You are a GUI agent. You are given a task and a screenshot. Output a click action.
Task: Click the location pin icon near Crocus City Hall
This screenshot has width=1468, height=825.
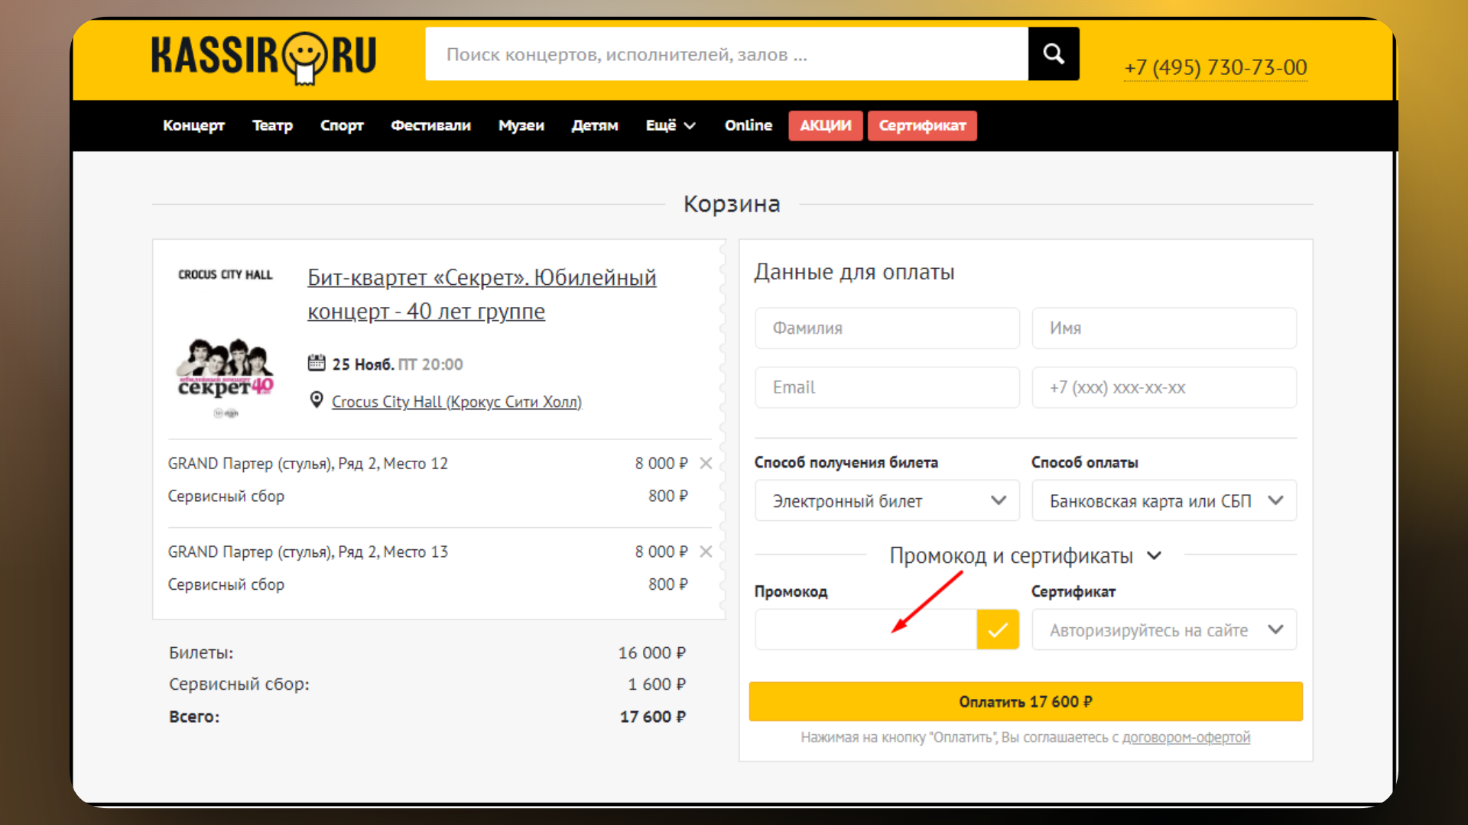tap(316, 400)
